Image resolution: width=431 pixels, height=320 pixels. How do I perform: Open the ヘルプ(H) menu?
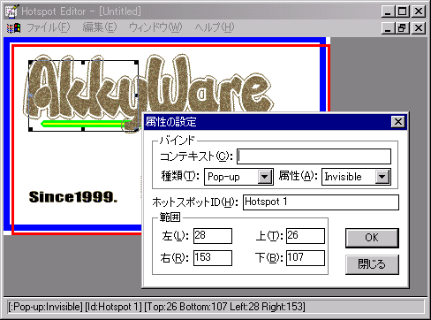(215, 27)
